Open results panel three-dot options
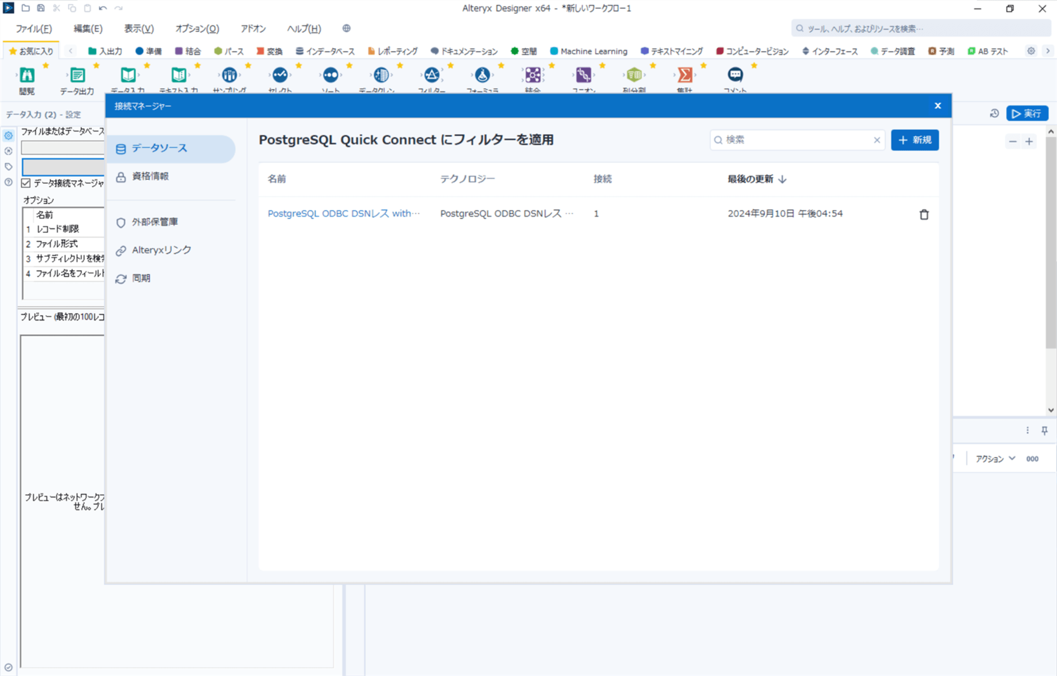 [x=1027, y=430]
